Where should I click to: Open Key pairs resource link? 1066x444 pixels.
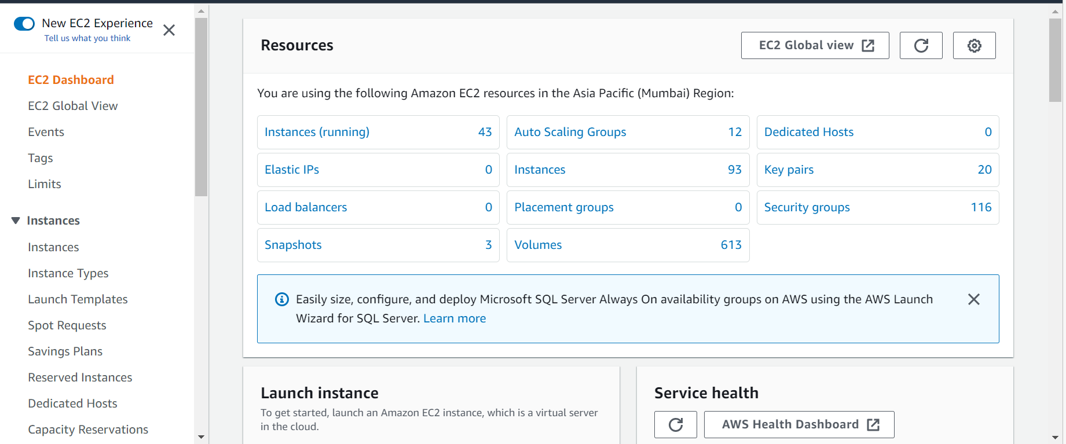pyautogui.click(x=789, y=170)
